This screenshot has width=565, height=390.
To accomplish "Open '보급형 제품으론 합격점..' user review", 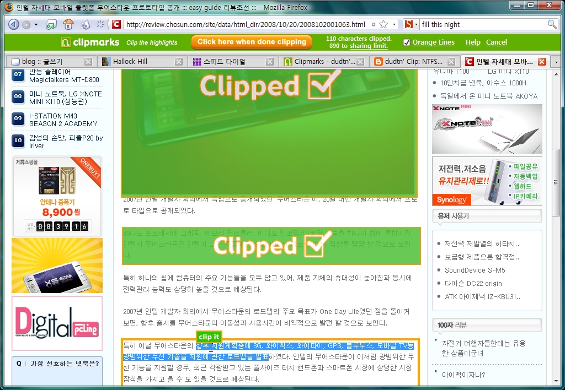I will coord(482,257).
